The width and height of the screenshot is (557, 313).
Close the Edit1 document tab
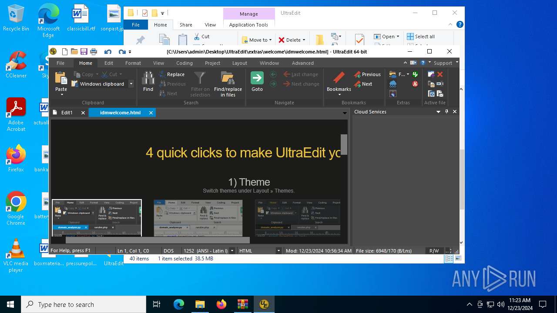pos(83,113)
